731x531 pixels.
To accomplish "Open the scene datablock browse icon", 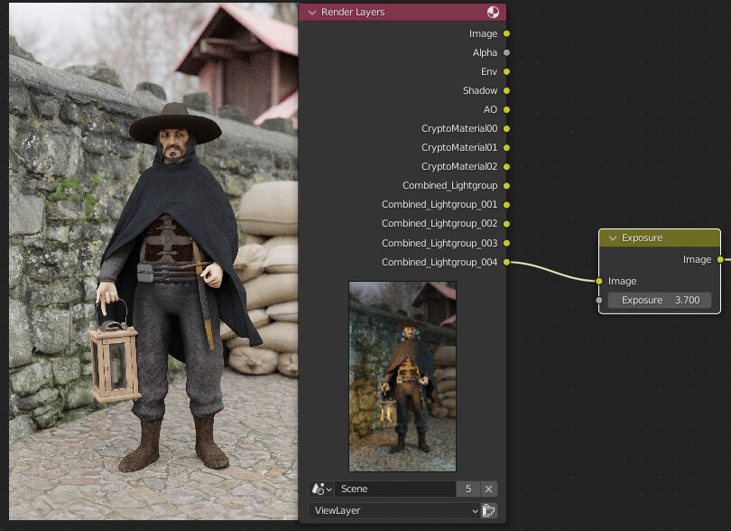I will 321,489.
